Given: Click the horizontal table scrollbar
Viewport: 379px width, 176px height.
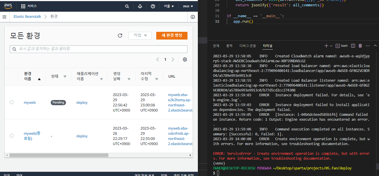Looking at the screenshot, I should click(x=59, y=155).
